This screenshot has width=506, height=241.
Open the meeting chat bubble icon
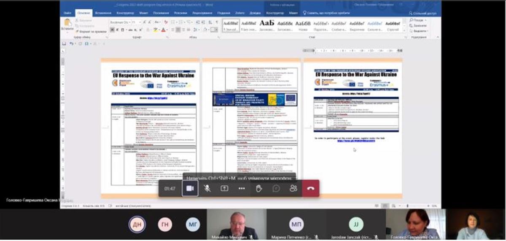coord(276,188)
